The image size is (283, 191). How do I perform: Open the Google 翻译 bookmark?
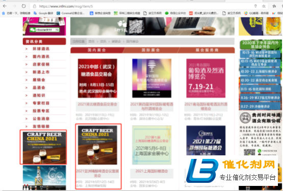43,13
